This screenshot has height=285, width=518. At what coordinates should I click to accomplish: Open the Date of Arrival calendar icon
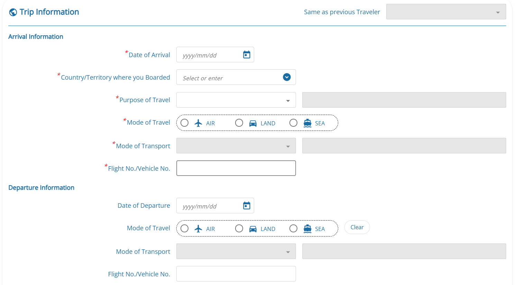[x=247, y=55]
